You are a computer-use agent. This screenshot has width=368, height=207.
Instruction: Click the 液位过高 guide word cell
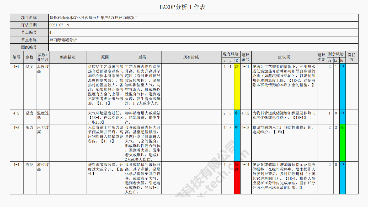[x=43, y=178]
